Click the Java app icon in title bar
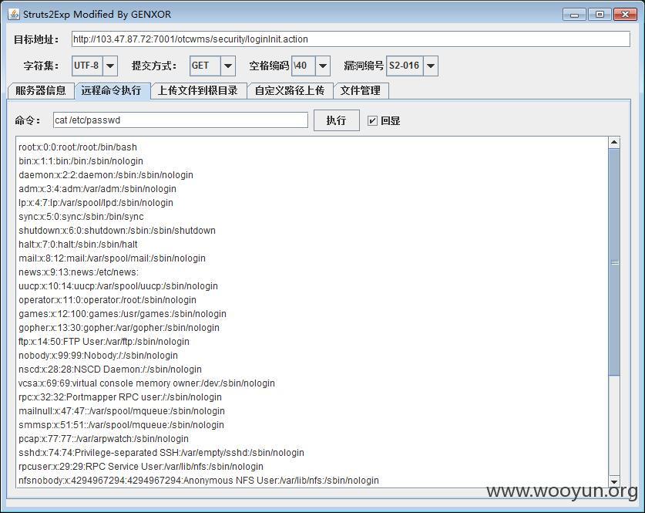 tap(14, 14)
